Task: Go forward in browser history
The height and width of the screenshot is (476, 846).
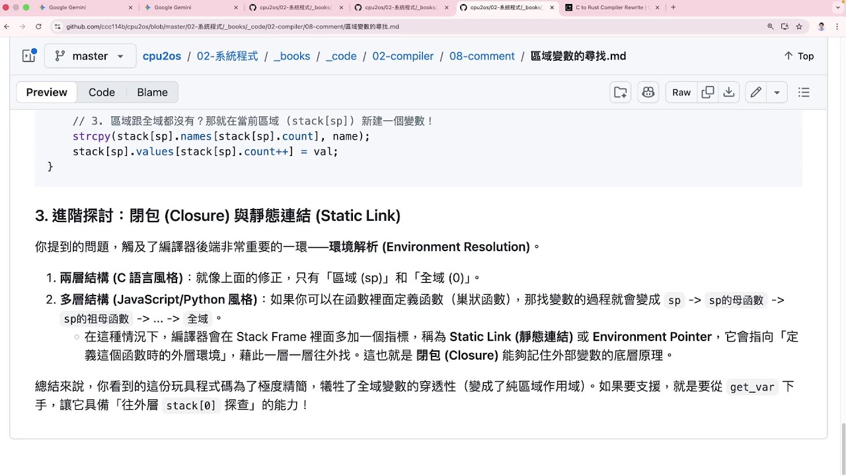Action: (22, 26)
